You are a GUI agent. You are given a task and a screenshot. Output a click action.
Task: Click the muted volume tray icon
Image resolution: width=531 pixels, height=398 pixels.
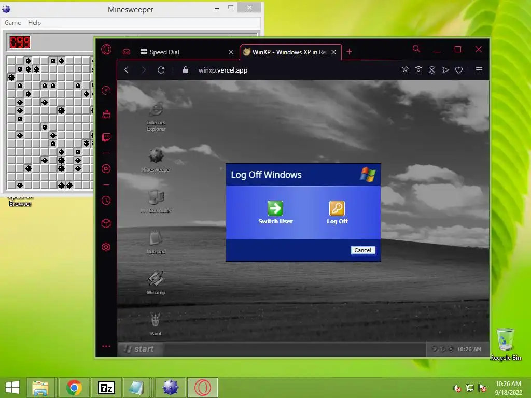457,388
